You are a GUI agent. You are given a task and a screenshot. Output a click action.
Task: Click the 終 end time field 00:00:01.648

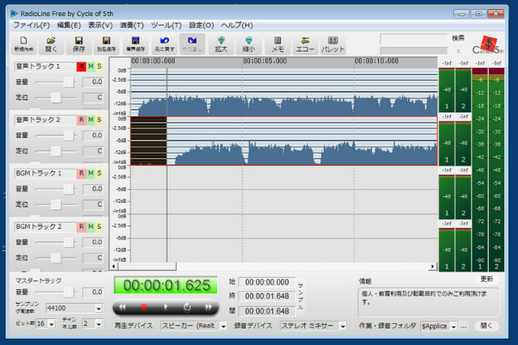coord(267,297)
